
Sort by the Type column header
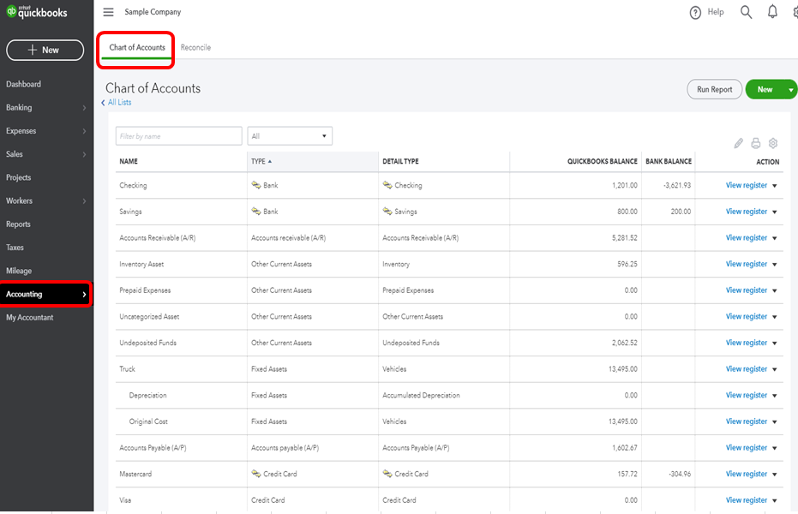pyautogui.click(x=259, y=161)
